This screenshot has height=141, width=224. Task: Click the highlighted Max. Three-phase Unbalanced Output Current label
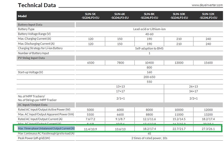point(46,128)
